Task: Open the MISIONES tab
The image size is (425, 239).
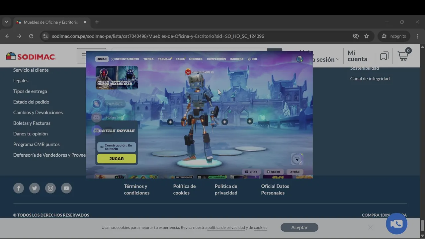Action: point(196,59)
